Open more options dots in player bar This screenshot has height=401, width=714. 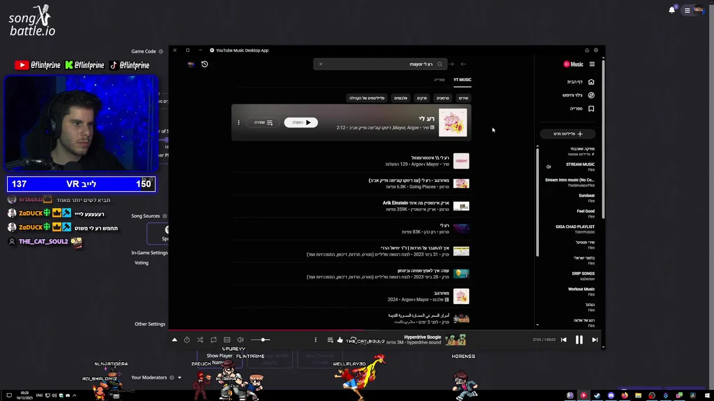pyautogui.click(x=316, y=340)
